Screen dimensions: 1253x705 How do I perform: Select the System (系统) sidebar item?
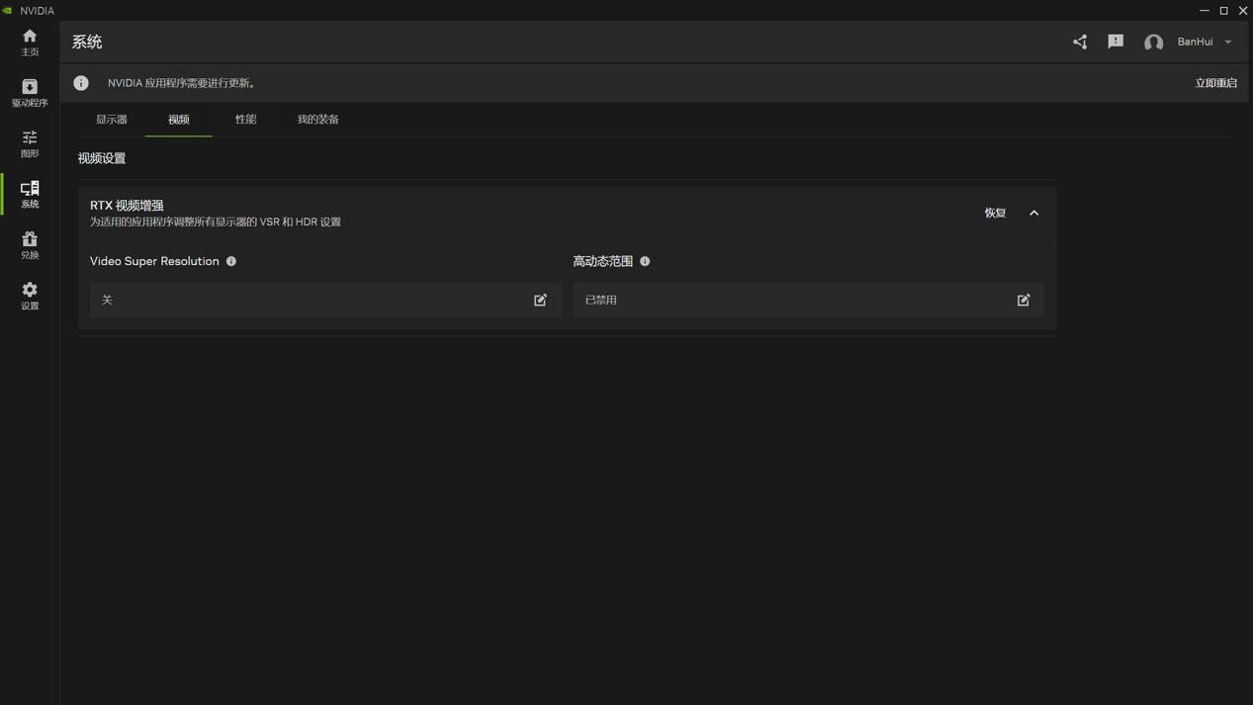30,194
